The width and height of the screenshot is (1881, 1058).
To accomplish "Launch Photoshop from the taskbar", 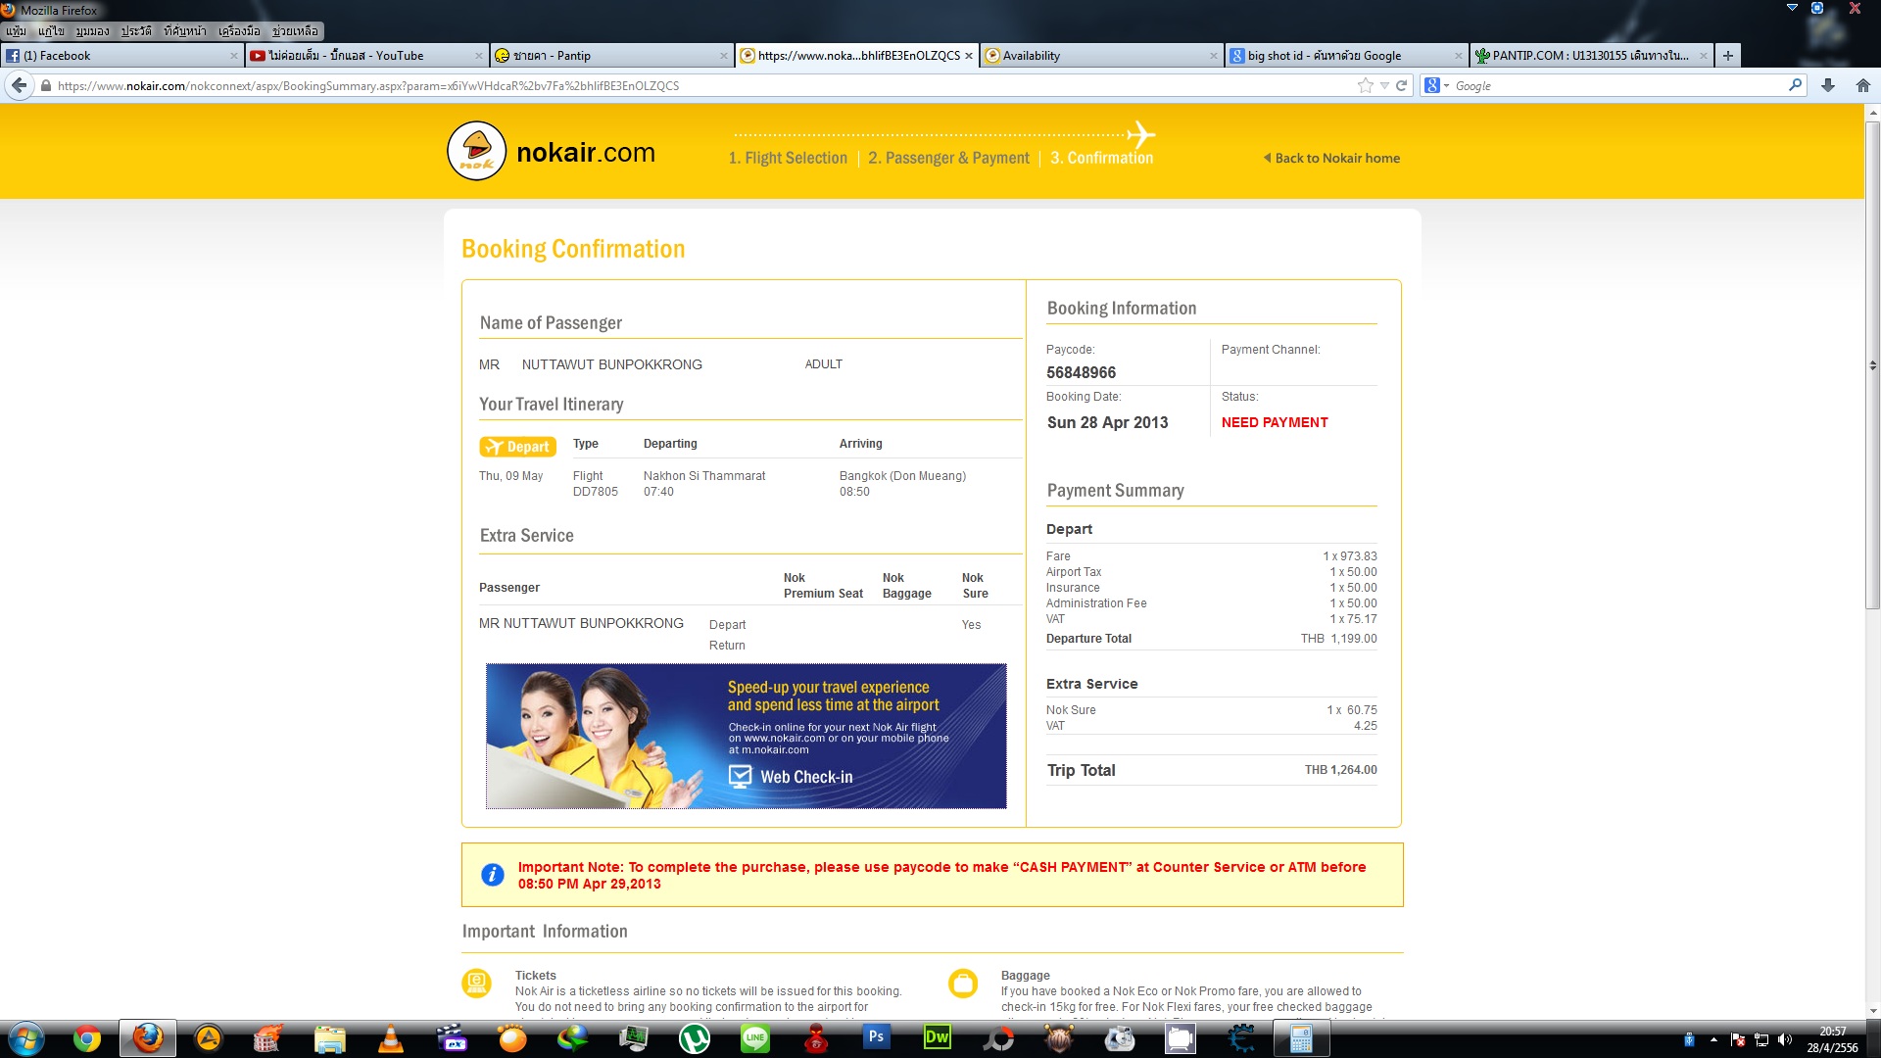I will [877, 1038].
